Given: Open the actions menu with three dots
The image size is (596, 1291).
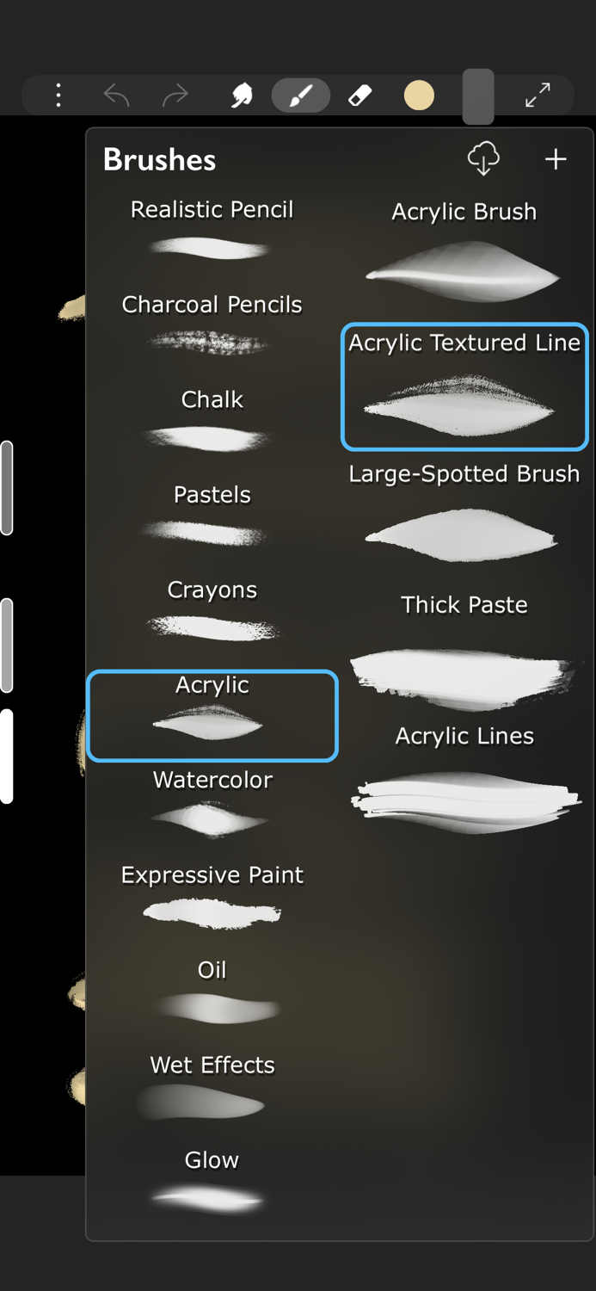Looking at the screenshot, I should [x=58, y=95].
